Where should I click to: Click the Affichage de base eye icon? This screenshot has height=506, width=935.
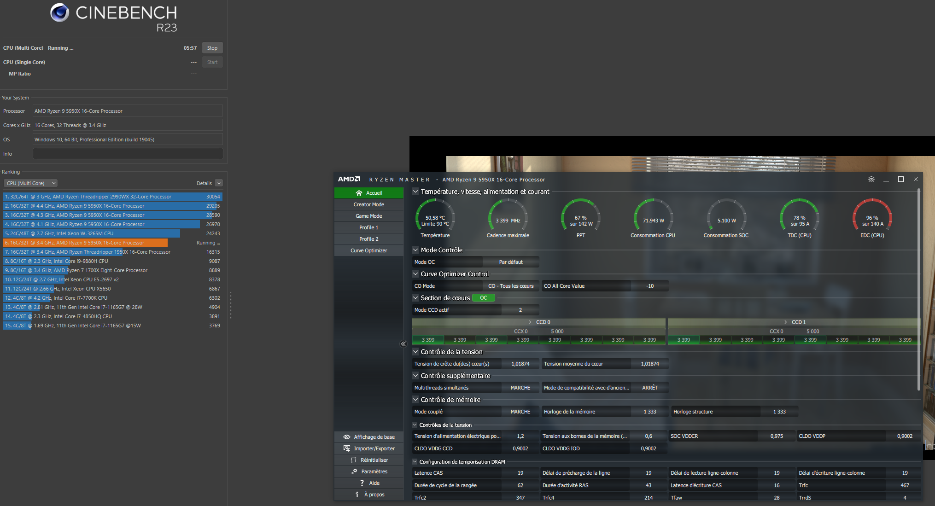tap(347, 437)
